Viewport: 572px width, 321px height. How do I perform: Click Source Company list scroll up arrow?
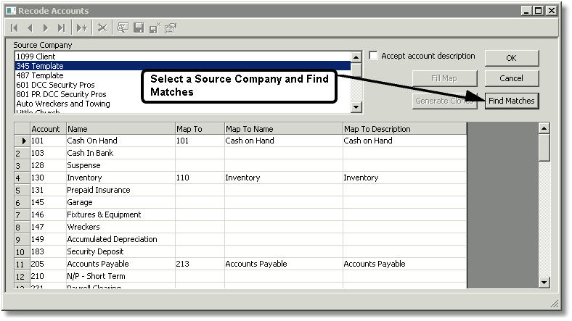356,57
